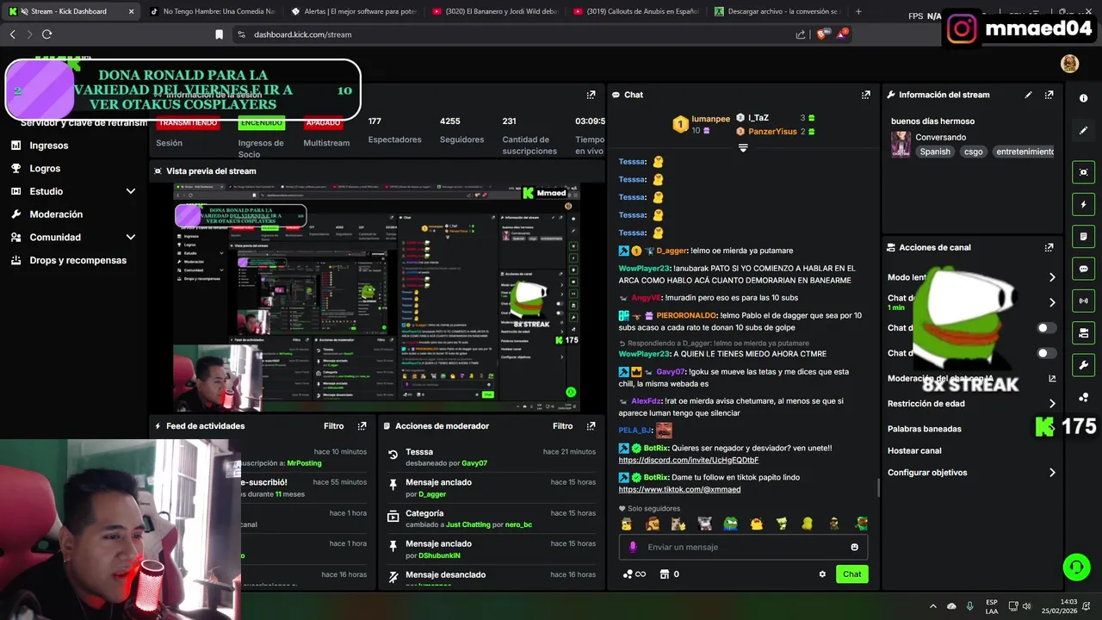Screen dimensions: 1102x620
Task: Toggle the switch just above Moderación del chat
Action: [x=1046, y=353]
